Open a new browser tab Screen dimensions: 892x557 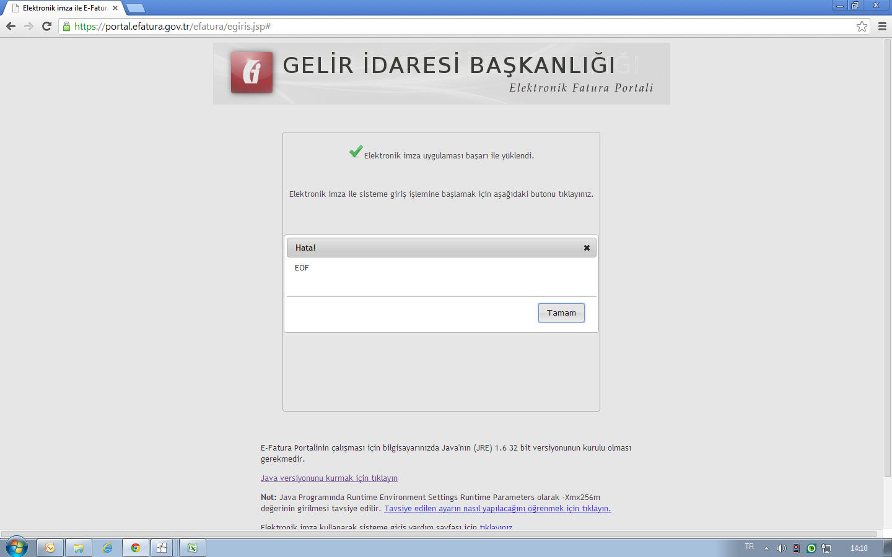click(x=135, y=8)
